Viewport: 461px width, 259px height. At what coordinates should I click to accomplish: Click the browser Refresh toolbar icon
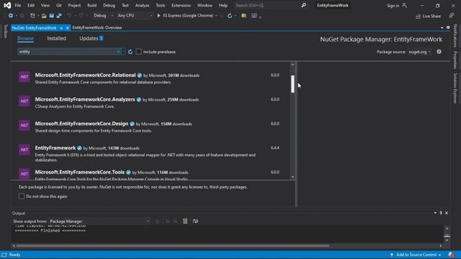coord(230,16)
